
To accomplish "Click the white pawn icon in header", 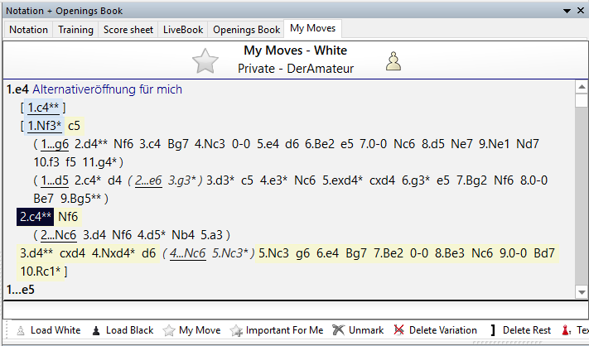I will pyautogui.click(x=393, y=61).
